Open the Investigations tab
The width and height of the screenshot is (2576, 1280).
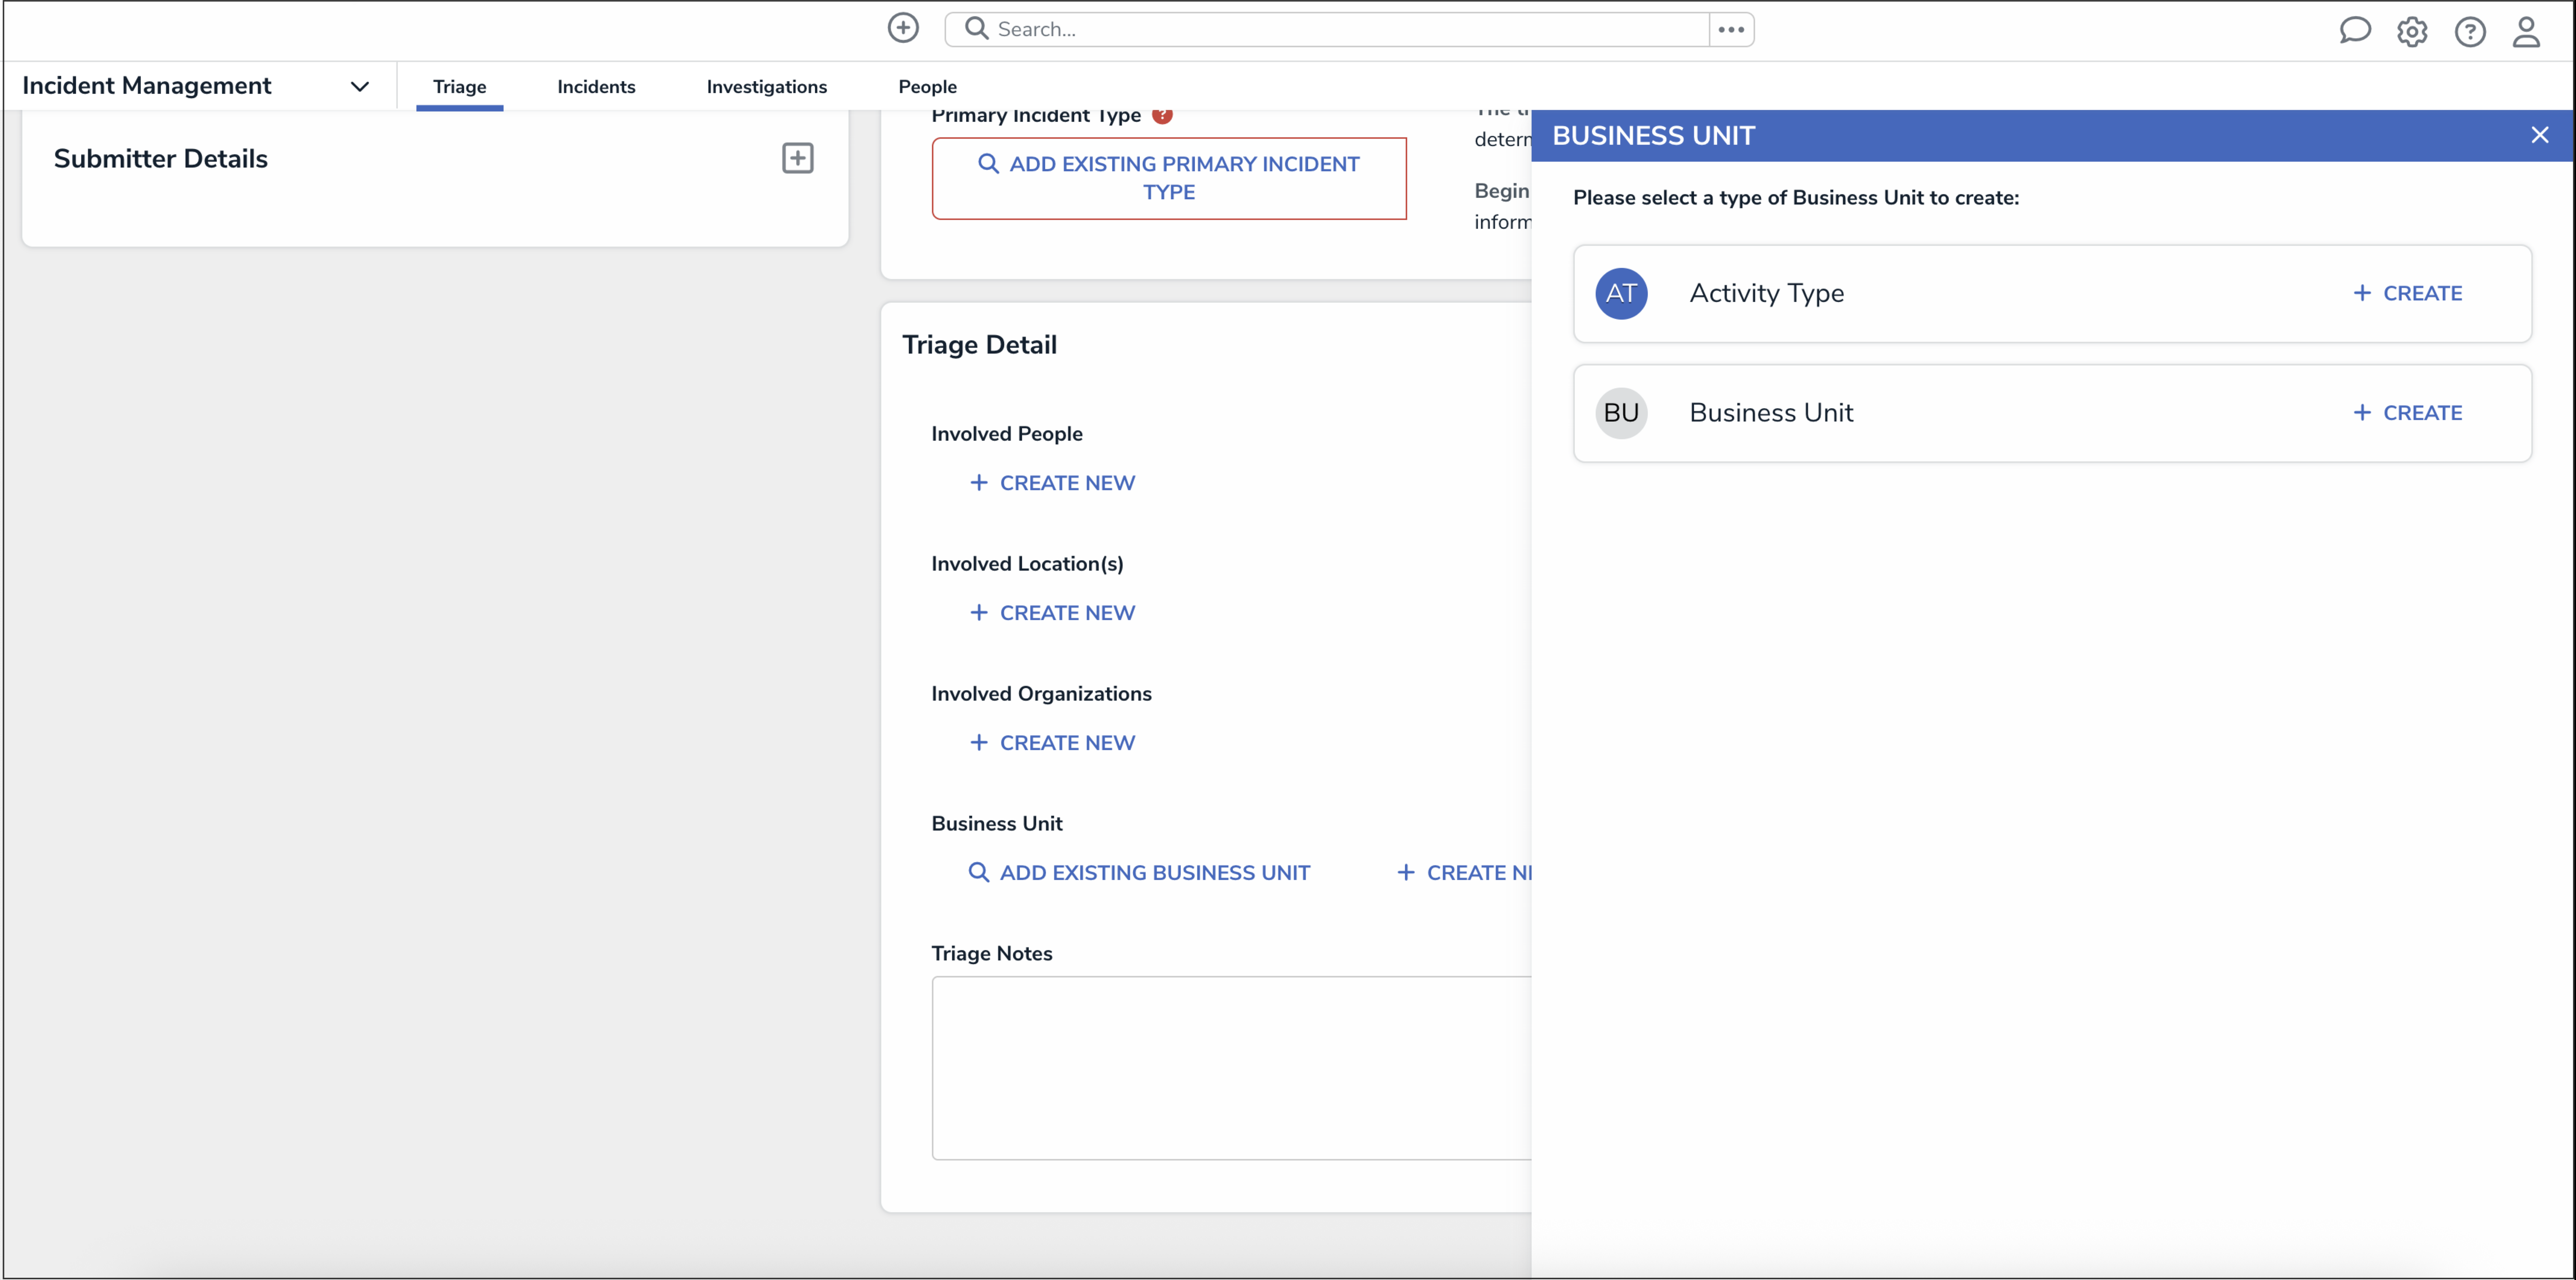tap(766, 87)
